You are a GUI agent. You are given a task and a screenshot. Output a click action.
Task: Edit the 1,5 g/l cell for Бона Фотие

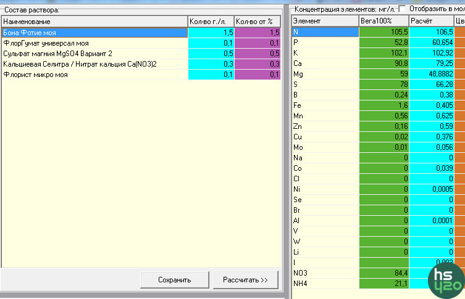(211, 33)
